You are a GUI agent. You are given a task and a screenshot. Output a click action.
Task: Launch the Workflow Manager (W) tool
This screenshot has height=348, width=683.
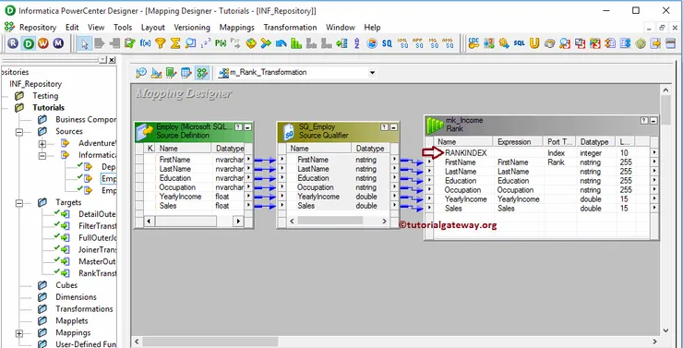43,43
